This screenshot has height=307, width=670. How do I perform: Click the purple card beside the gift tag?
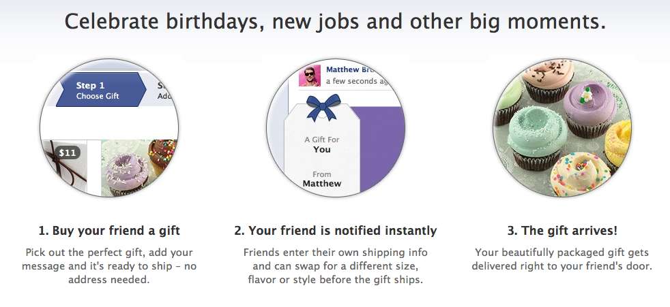[382, 149]
